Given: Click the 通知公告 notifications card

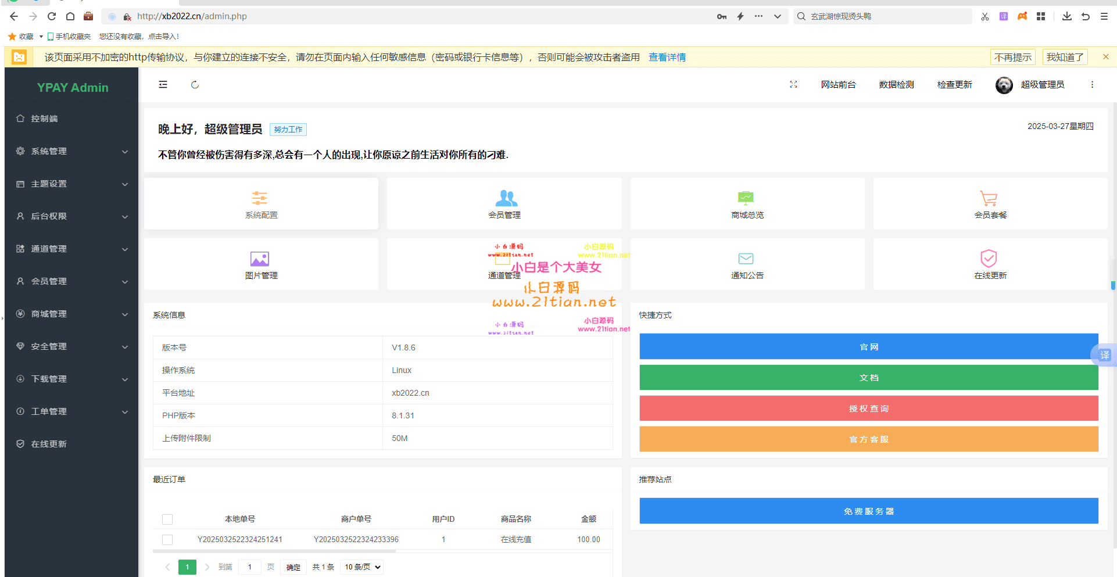Looking at the screenshot, I should (x=747, y=264).
